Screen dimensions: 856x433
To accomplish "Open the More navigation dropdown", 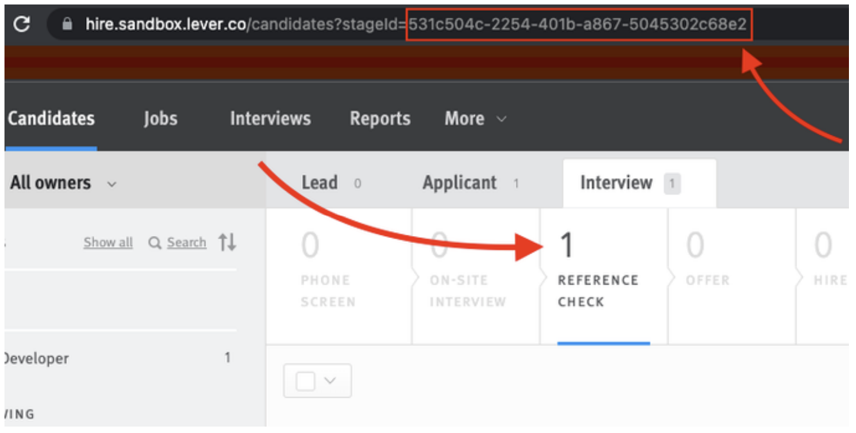I will (x=475, y=119).
